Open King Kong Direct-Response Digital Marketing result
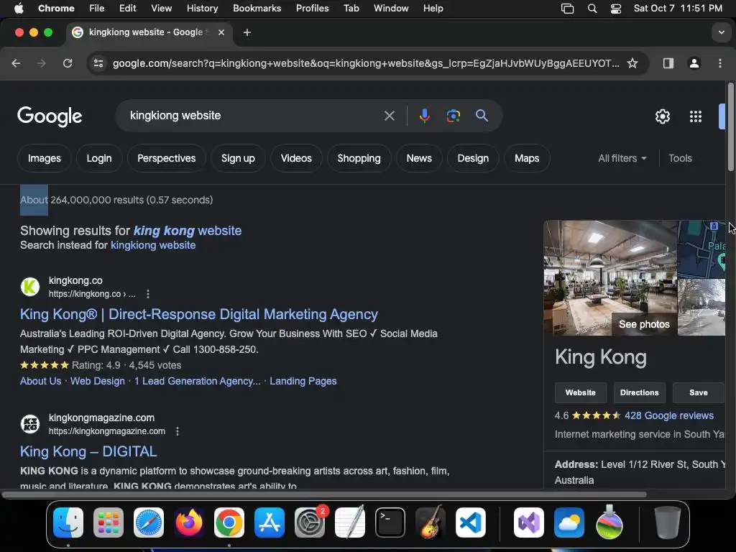 coord(198,314)
